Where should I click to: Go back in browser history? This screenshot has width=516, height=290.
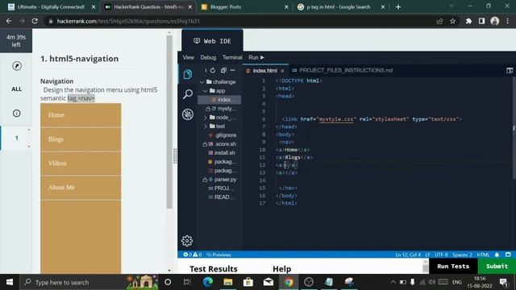(x=9, y=21)
